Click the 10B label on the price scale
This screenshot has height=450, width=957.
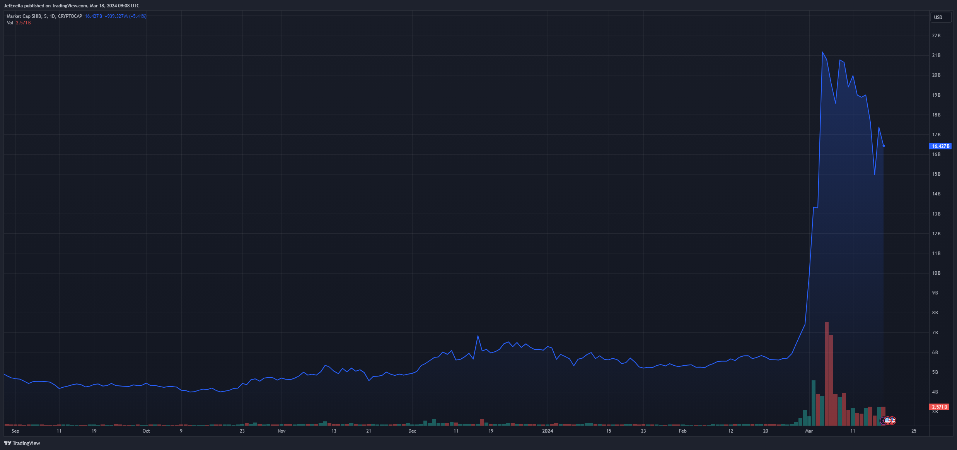click(936, 273)
